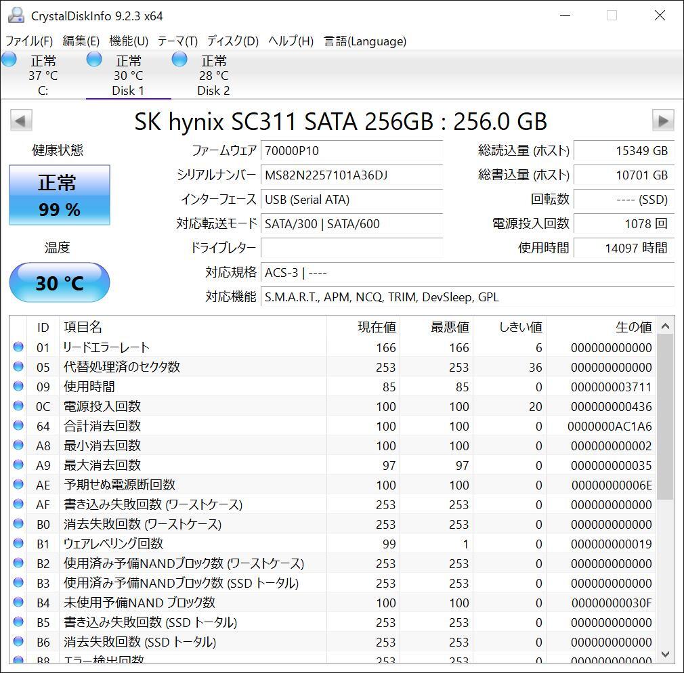Click the serial number field MS82N2257101A36DJ

351,175
